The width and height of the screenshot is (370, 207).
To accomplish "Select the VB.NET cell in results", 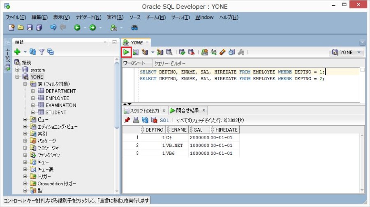I will click(177, 145).
